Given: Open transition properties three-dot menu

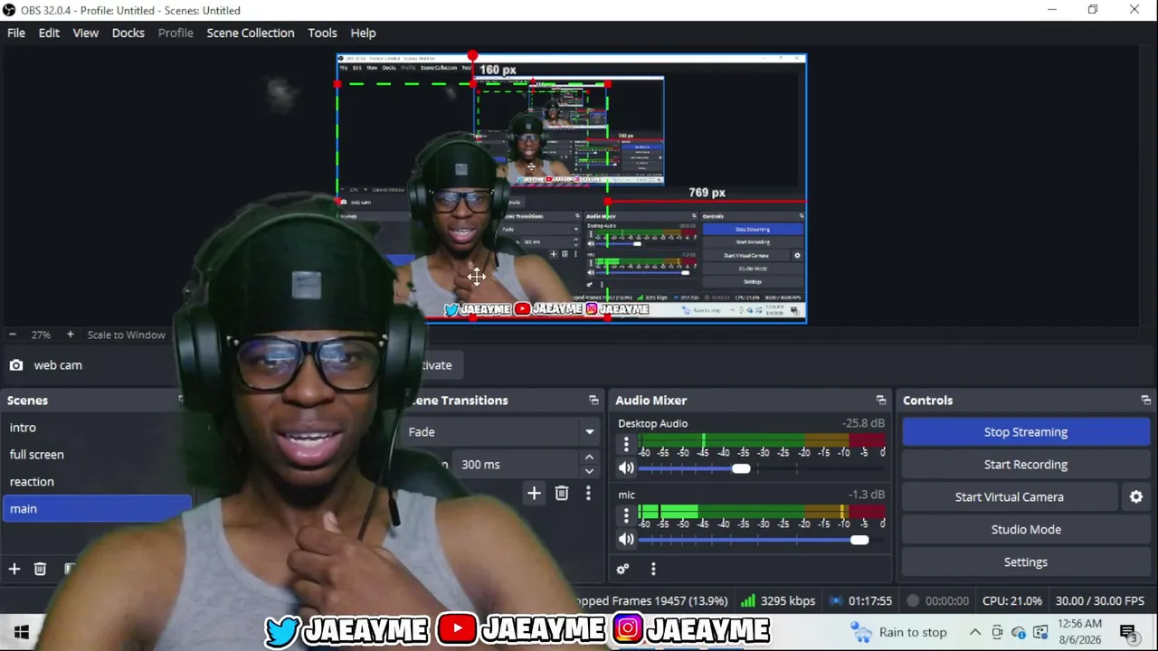Looking at the screenshot, I should (588, 493).
